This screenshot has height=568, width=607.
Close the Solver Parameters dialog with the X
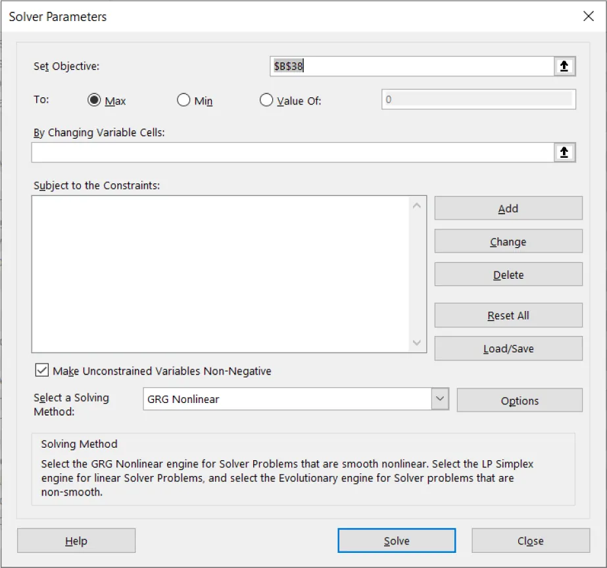[x=589, y=16]
